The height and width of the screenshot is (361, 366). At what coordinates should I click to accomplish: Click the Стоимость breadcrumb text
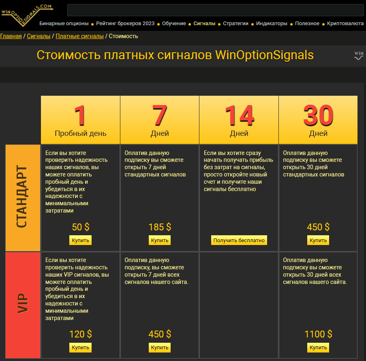click(x=123, y=36)
